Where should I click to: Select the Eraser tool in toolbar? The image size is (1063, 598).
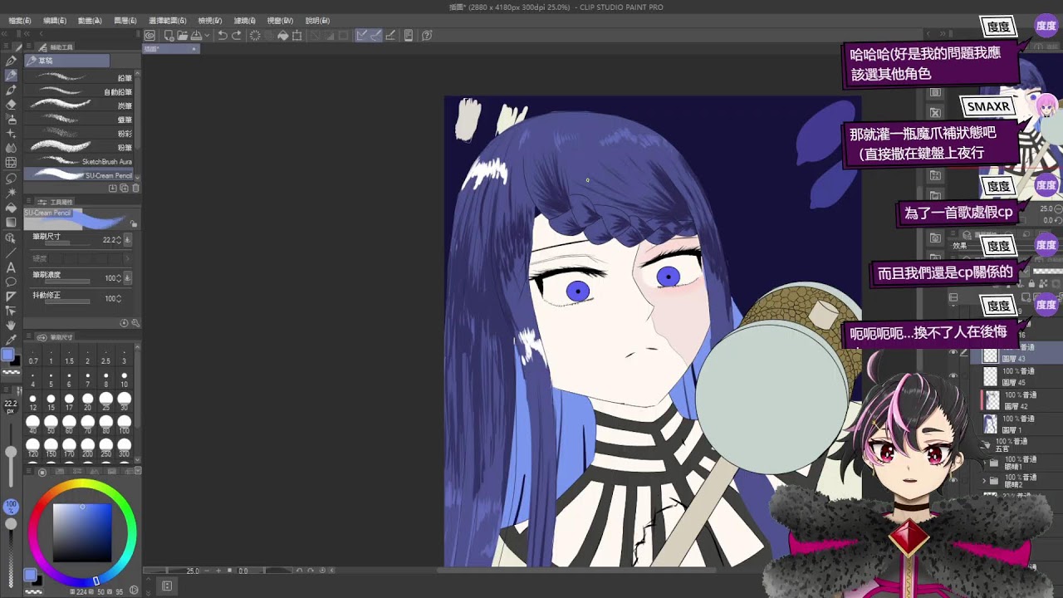click(11, 105)
